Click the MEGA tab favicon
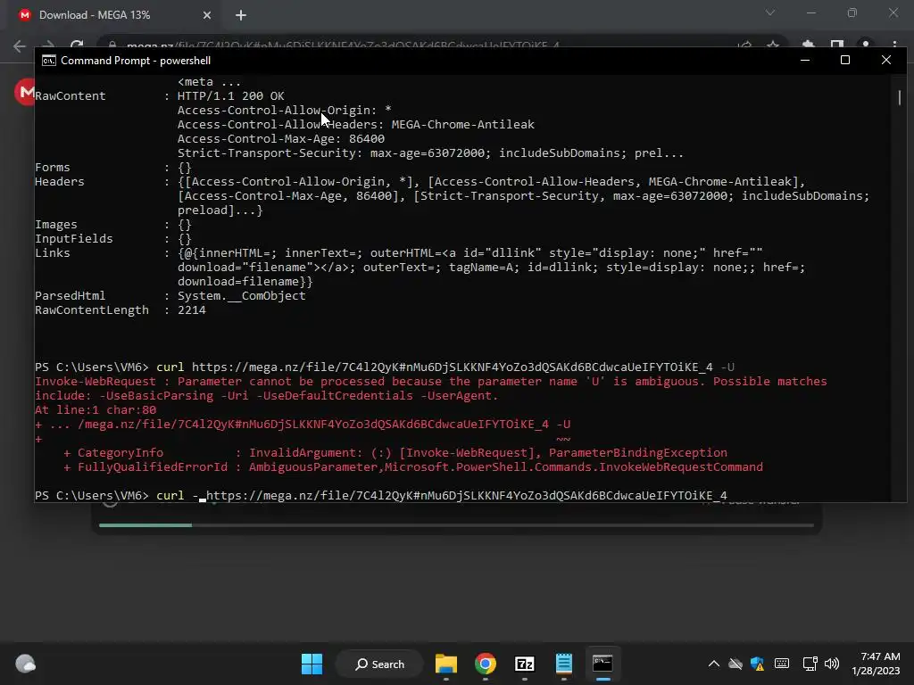This screenshot has height=685, width=914. click(24, 15)
